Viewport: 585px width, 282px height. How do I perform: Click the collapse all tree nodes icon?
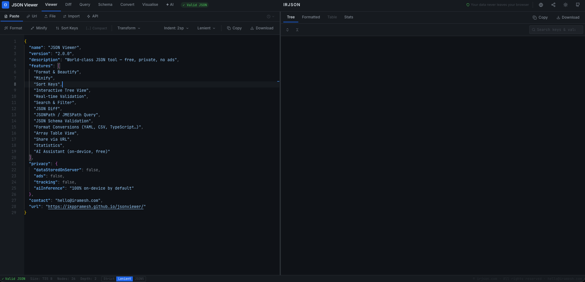[x=297, y=30]
